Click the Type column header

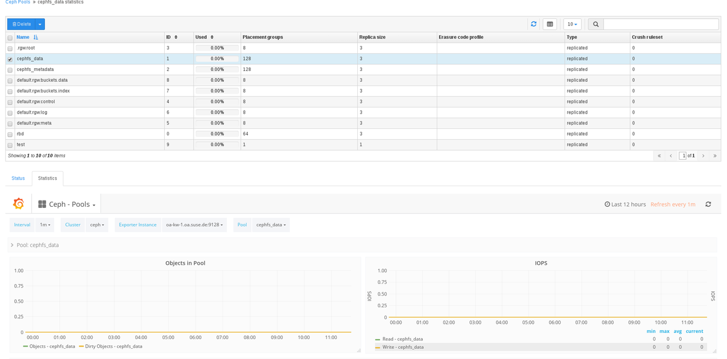572,37
